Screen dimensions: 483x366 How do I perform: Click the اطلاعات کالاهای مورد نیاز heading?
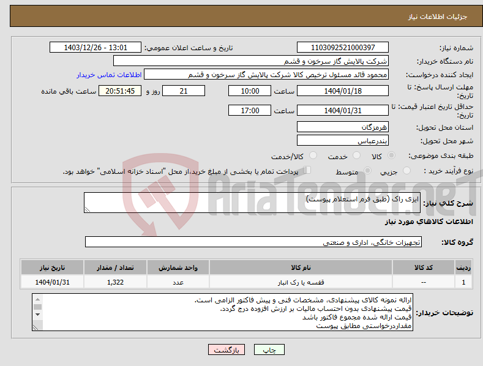429,222
